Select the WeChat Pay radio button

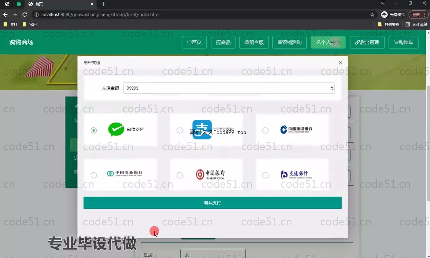[x=94, y=130]
